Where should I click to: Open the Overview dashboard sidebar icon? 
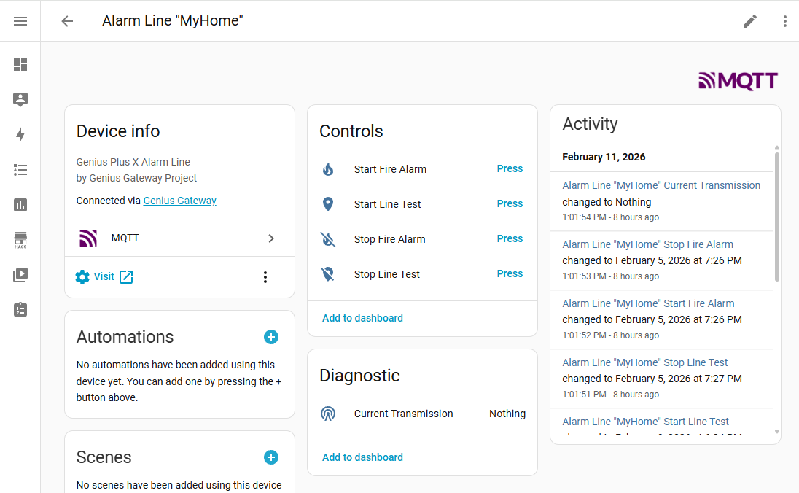pos(20,65)
